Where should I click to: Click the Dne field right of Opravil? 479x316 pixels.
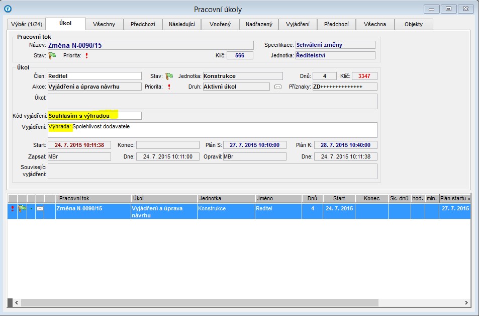click(345, 156)
